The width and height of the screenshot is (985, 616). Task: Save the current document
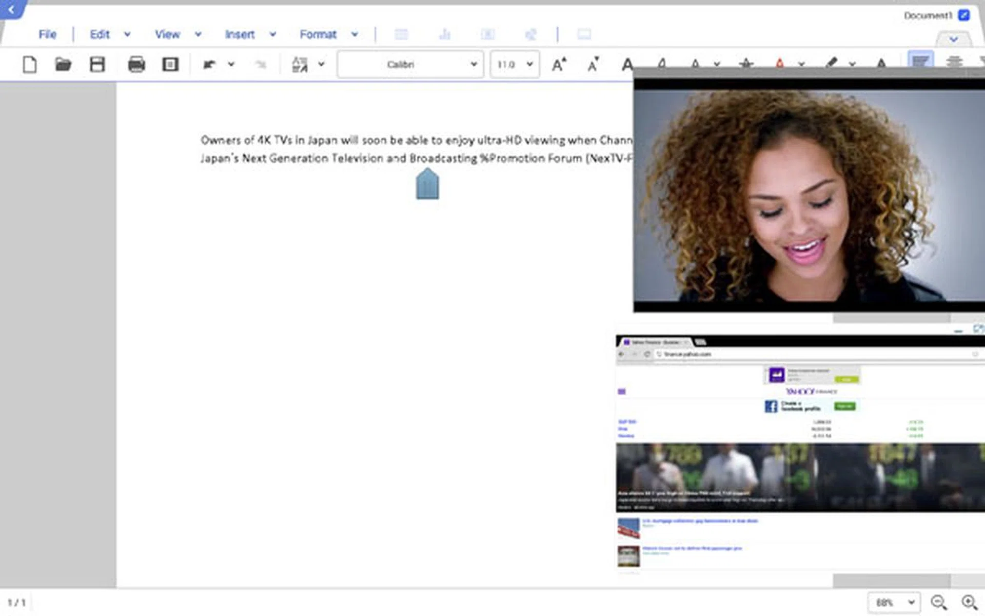click(x=97, y=64)
